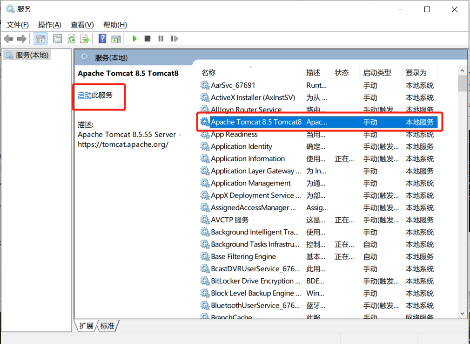Open Properties using the toolbar icon
Screen dimensions: 470x344
[x=58, y=38]
